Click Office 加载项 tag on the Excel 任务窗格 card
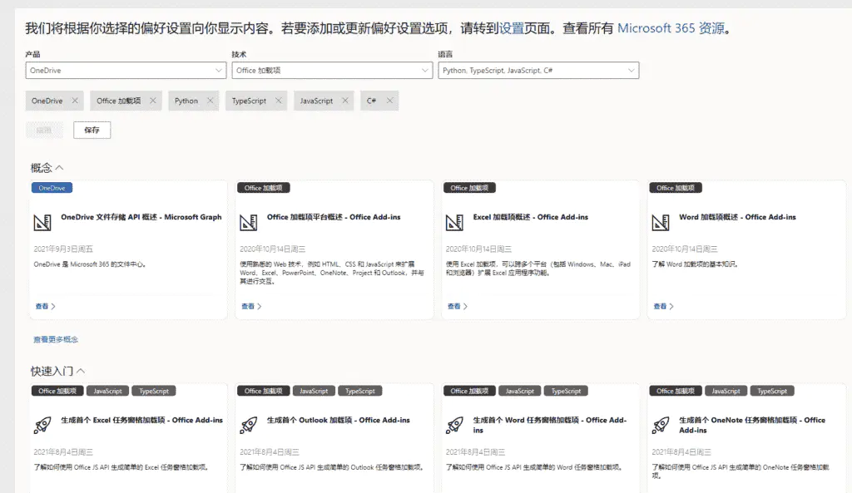This screenshot has height=493, width=852. [x=57, y=391]
